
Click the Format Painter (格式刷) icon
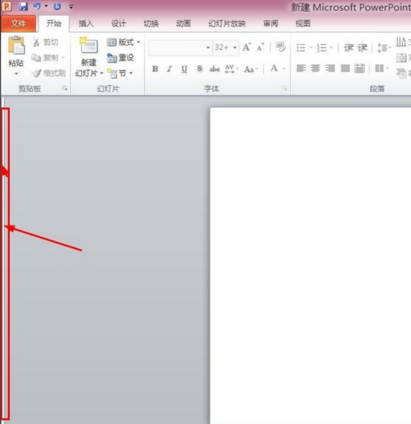click(49, 74)
